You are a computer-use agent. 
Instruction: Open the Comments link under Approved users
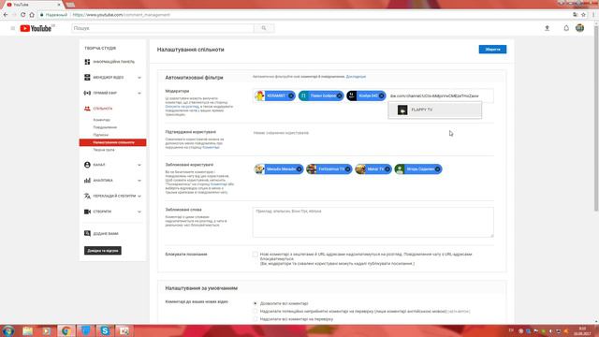pos(211,148)
